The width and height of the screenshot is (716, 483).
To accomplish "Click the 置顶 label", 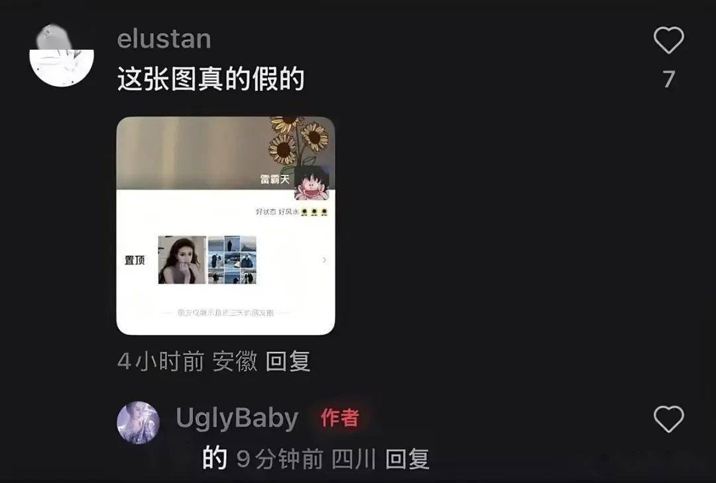I will (x=135, y=260).
